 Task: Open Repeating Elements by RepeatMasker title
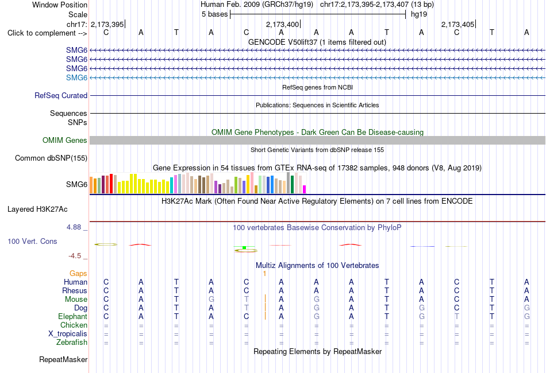click(317, 351)
